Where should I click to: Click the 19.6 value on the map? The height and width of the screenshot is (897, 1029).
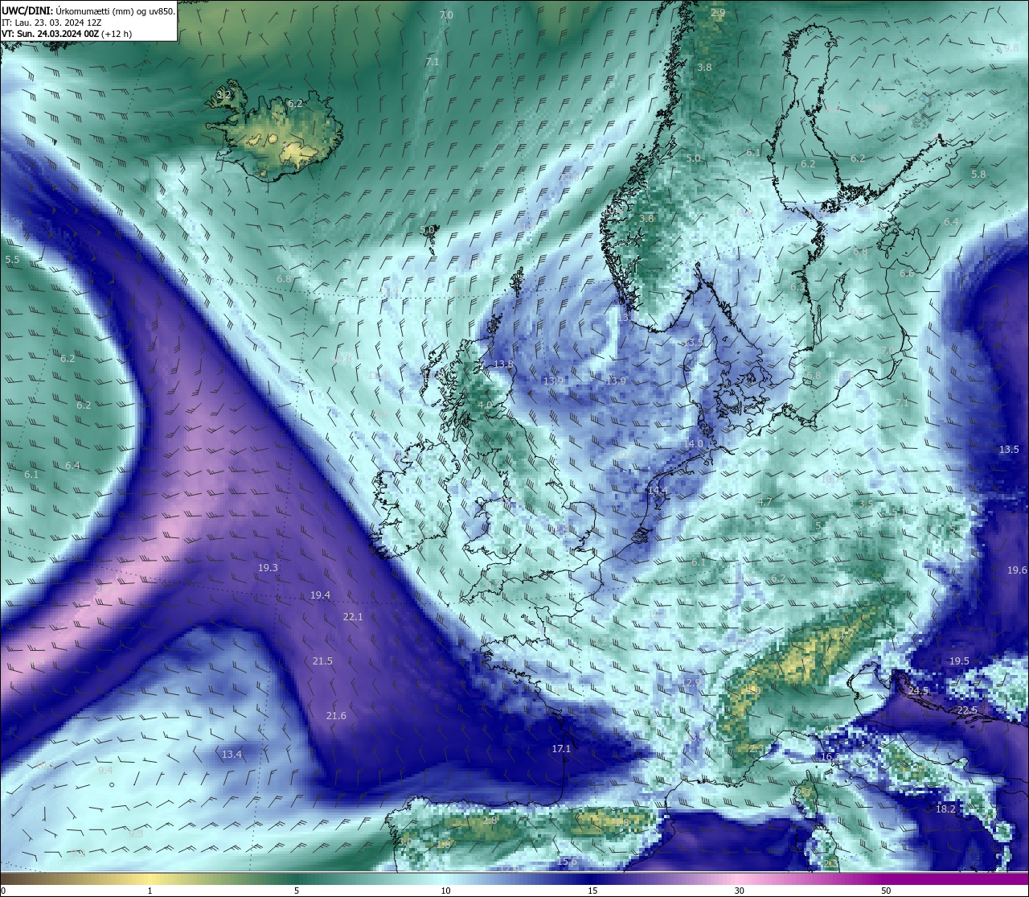(x=1017, y=570)
